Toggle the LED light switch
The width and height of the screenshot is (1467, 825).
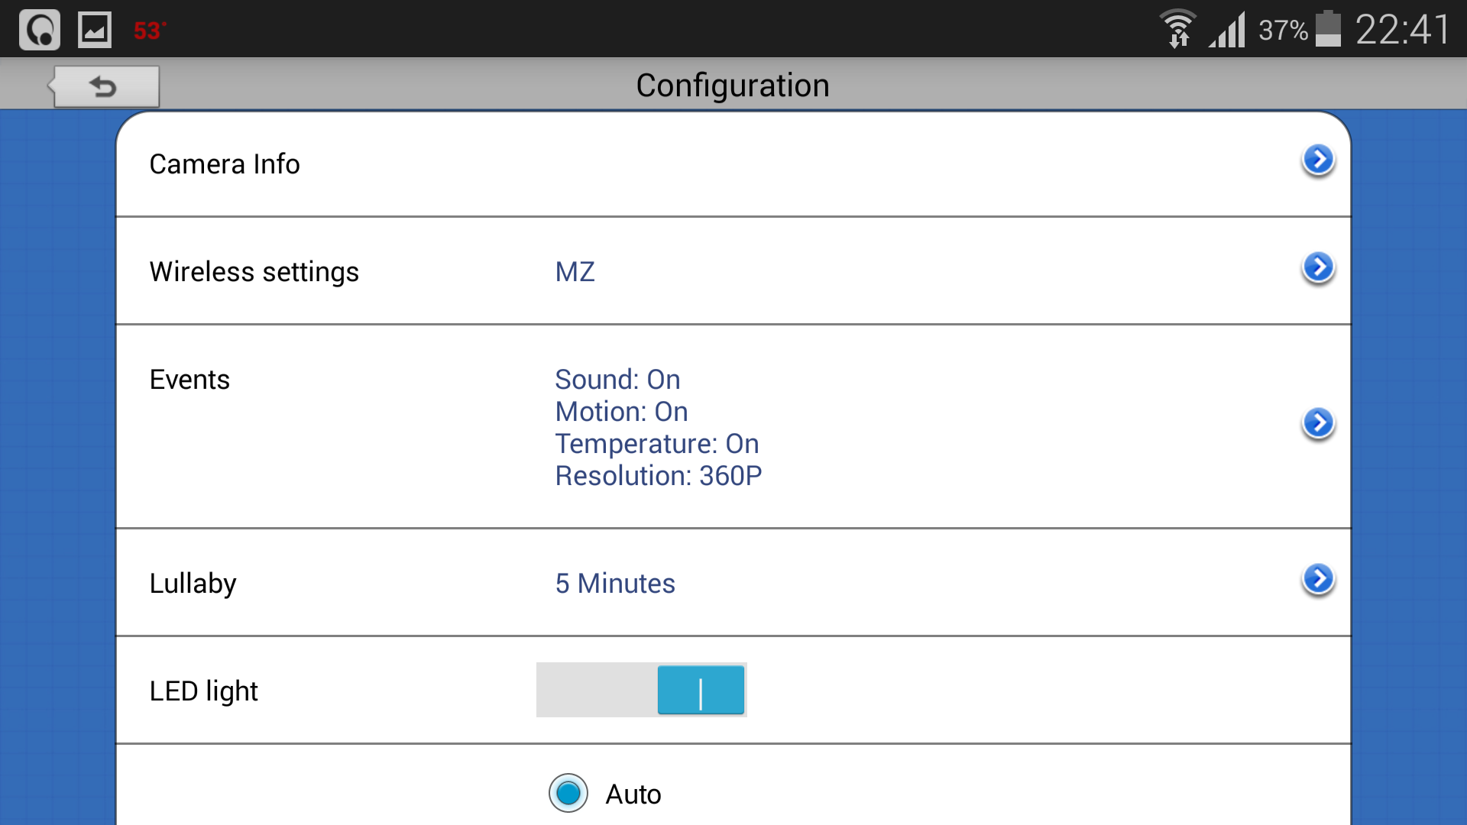641,690
